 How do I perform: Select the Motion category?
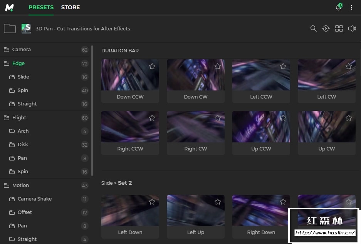point(45,186)
